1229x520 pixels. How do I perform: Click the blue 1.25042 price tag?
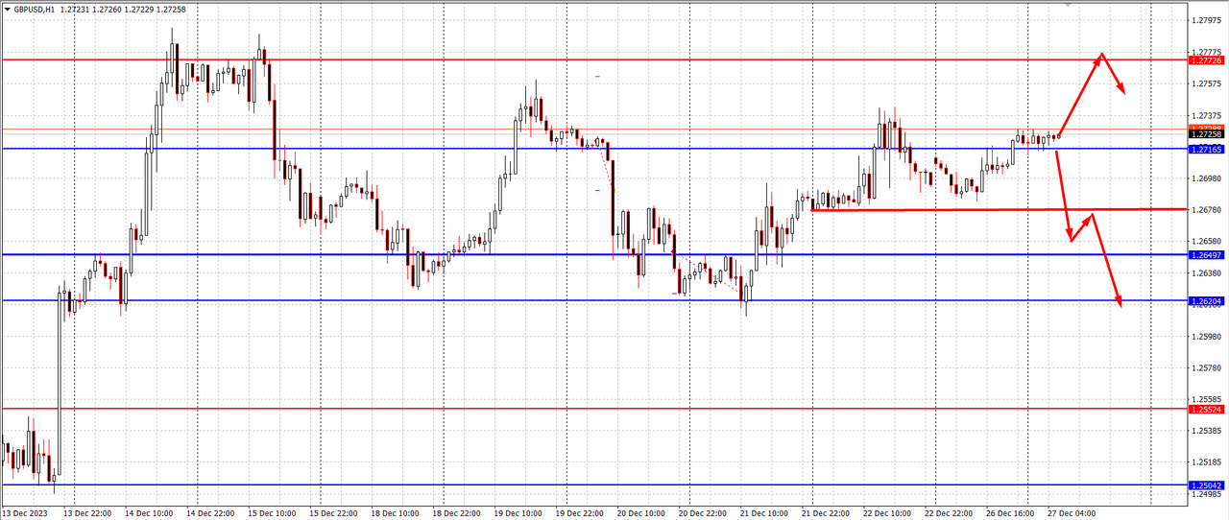tap(1206, 485)
